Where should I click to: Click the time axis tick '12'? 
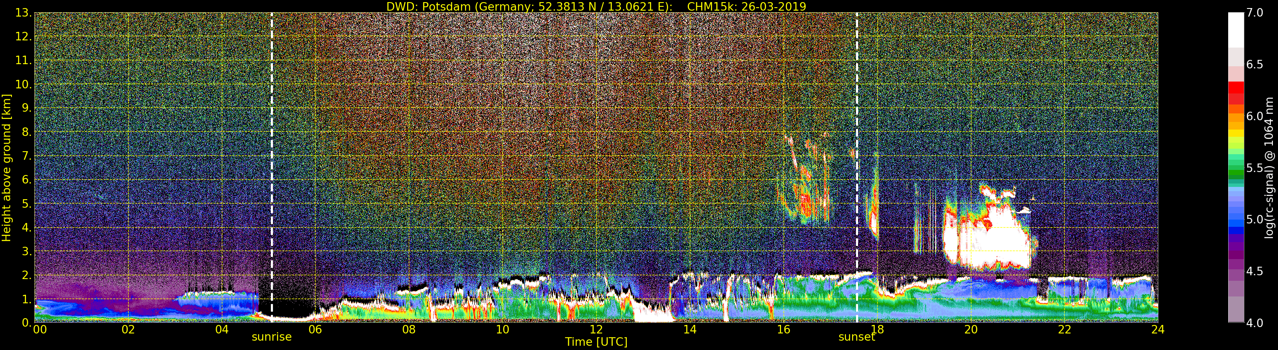coord(596,330)
